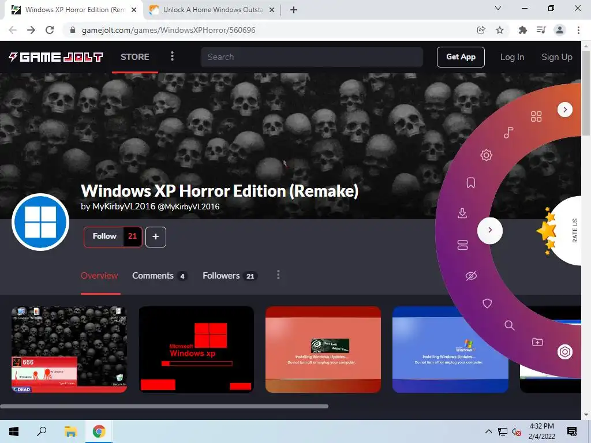Screen dimensions: 591x443
Task: Open the three-dot menu after Followers tab
Action: [278, 275]
